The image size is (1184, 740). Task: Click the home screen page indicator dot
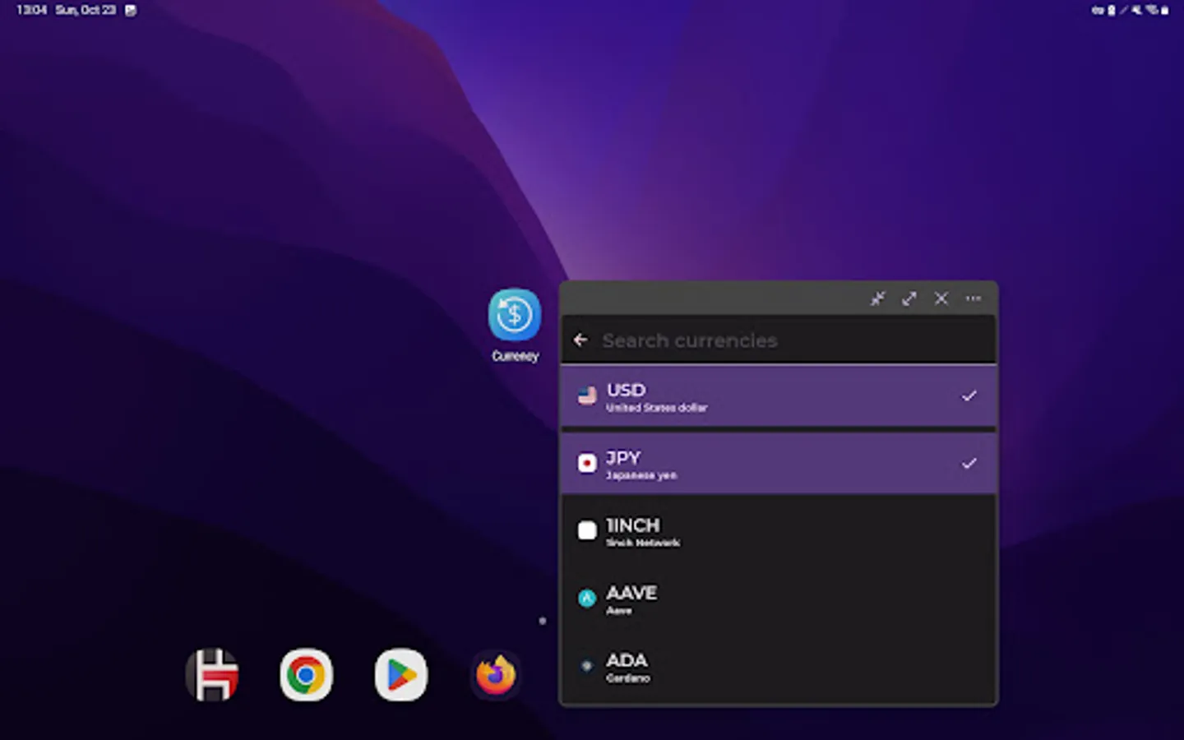click(x=543, y=621)
